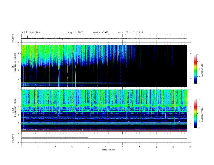Click the red line at bottom of ch.2 spectrogram

[x=104, y=131]
